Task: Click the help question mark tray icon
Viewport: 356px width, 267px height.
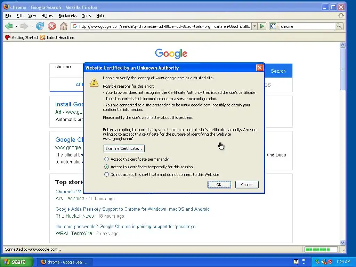Action: pos(296,262)
